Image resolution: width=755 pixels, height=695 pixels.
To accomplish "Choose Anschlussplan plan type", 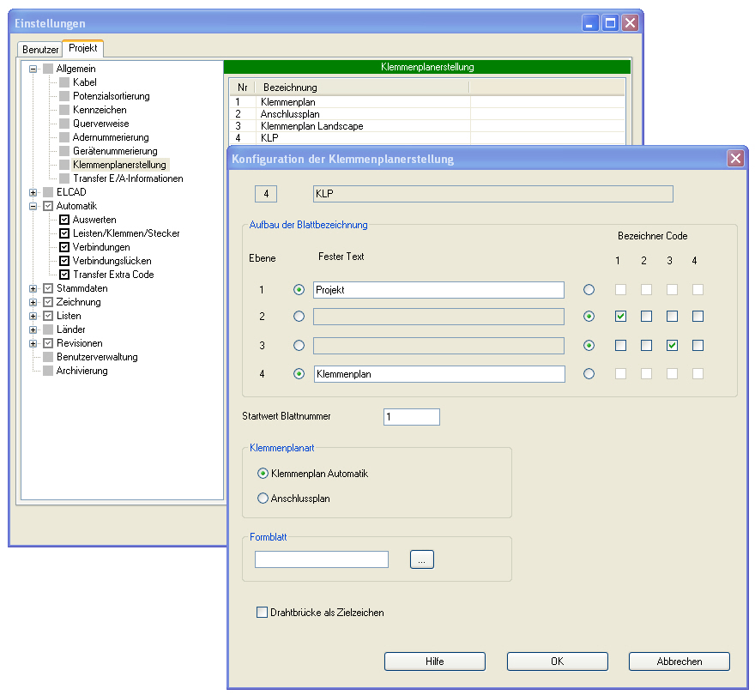I will 263,499.
